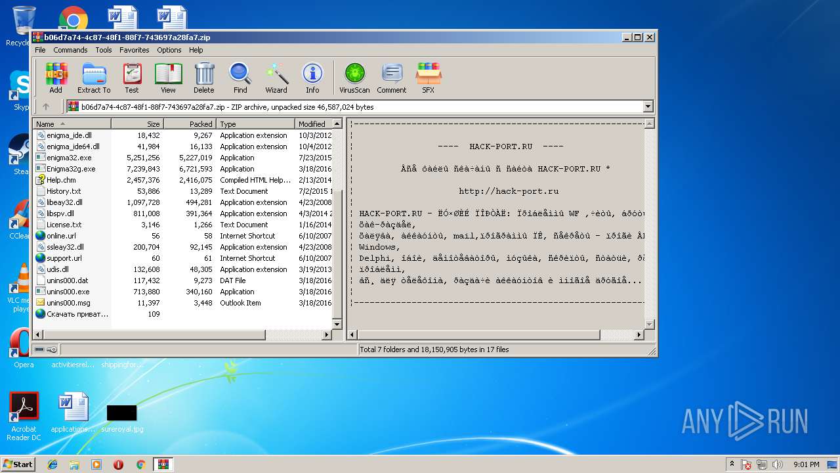Select unins000.msg Outlook item
Image resolution: width=840 pixels, height=473 pixels.
point(68,303)
